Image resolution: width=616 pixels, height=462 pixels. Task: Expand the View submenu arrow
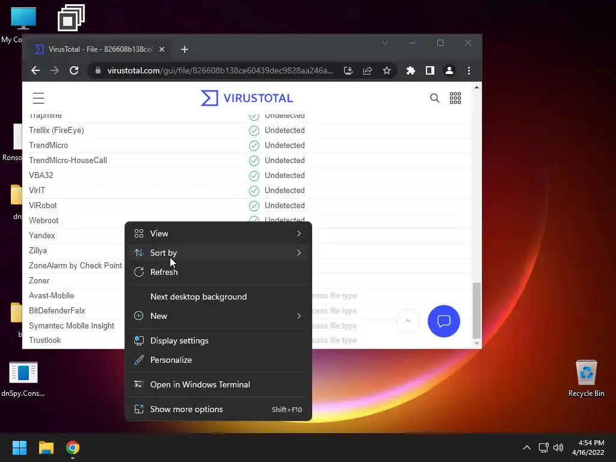coord(299,233)
